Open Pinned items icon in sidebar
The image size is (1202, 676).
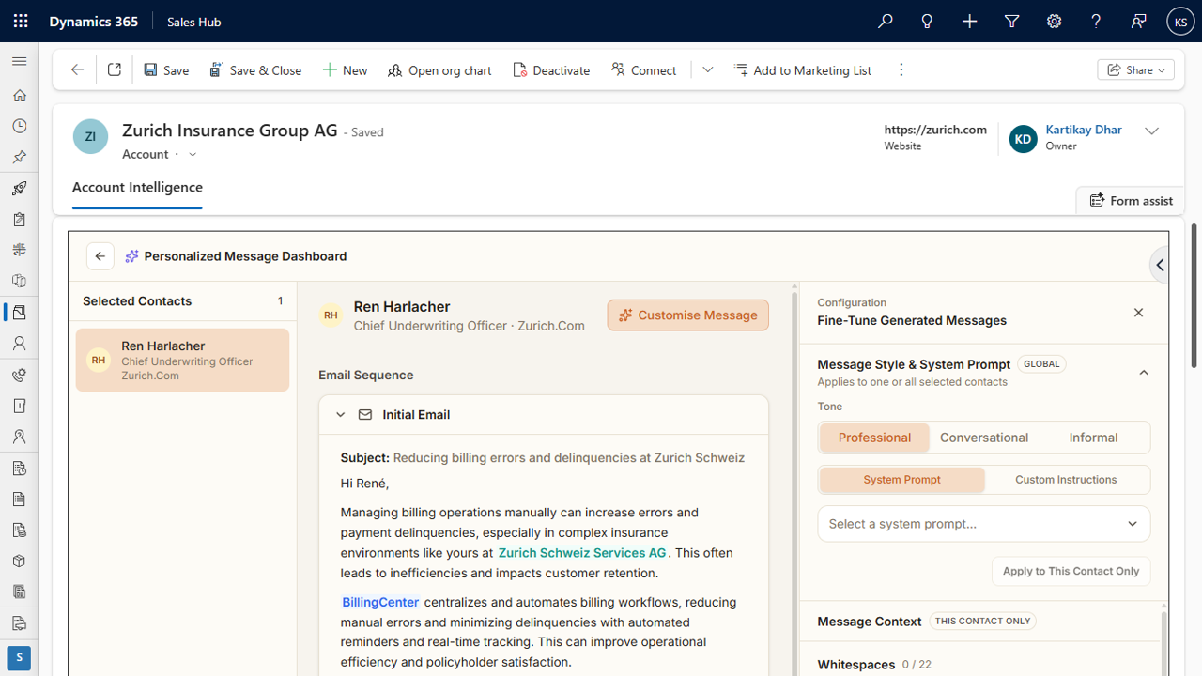point(19,157)
